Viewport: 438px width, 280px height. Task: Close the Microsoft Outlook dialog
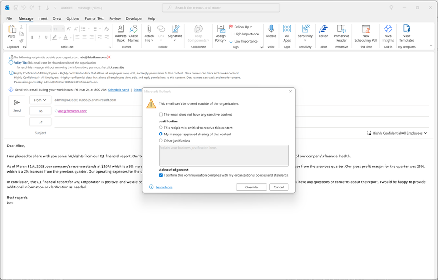tap(291, 91)
